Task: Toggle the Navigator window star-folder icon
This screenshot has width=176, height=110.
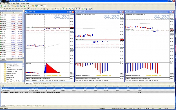Action: (15, 6)
